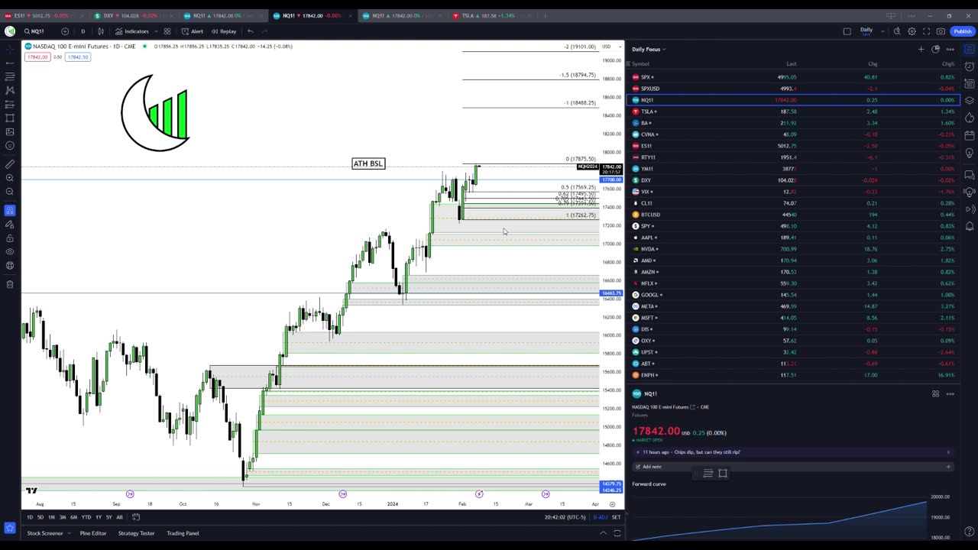
Task: Open details panel grid view icon
Action: (935, 394)
